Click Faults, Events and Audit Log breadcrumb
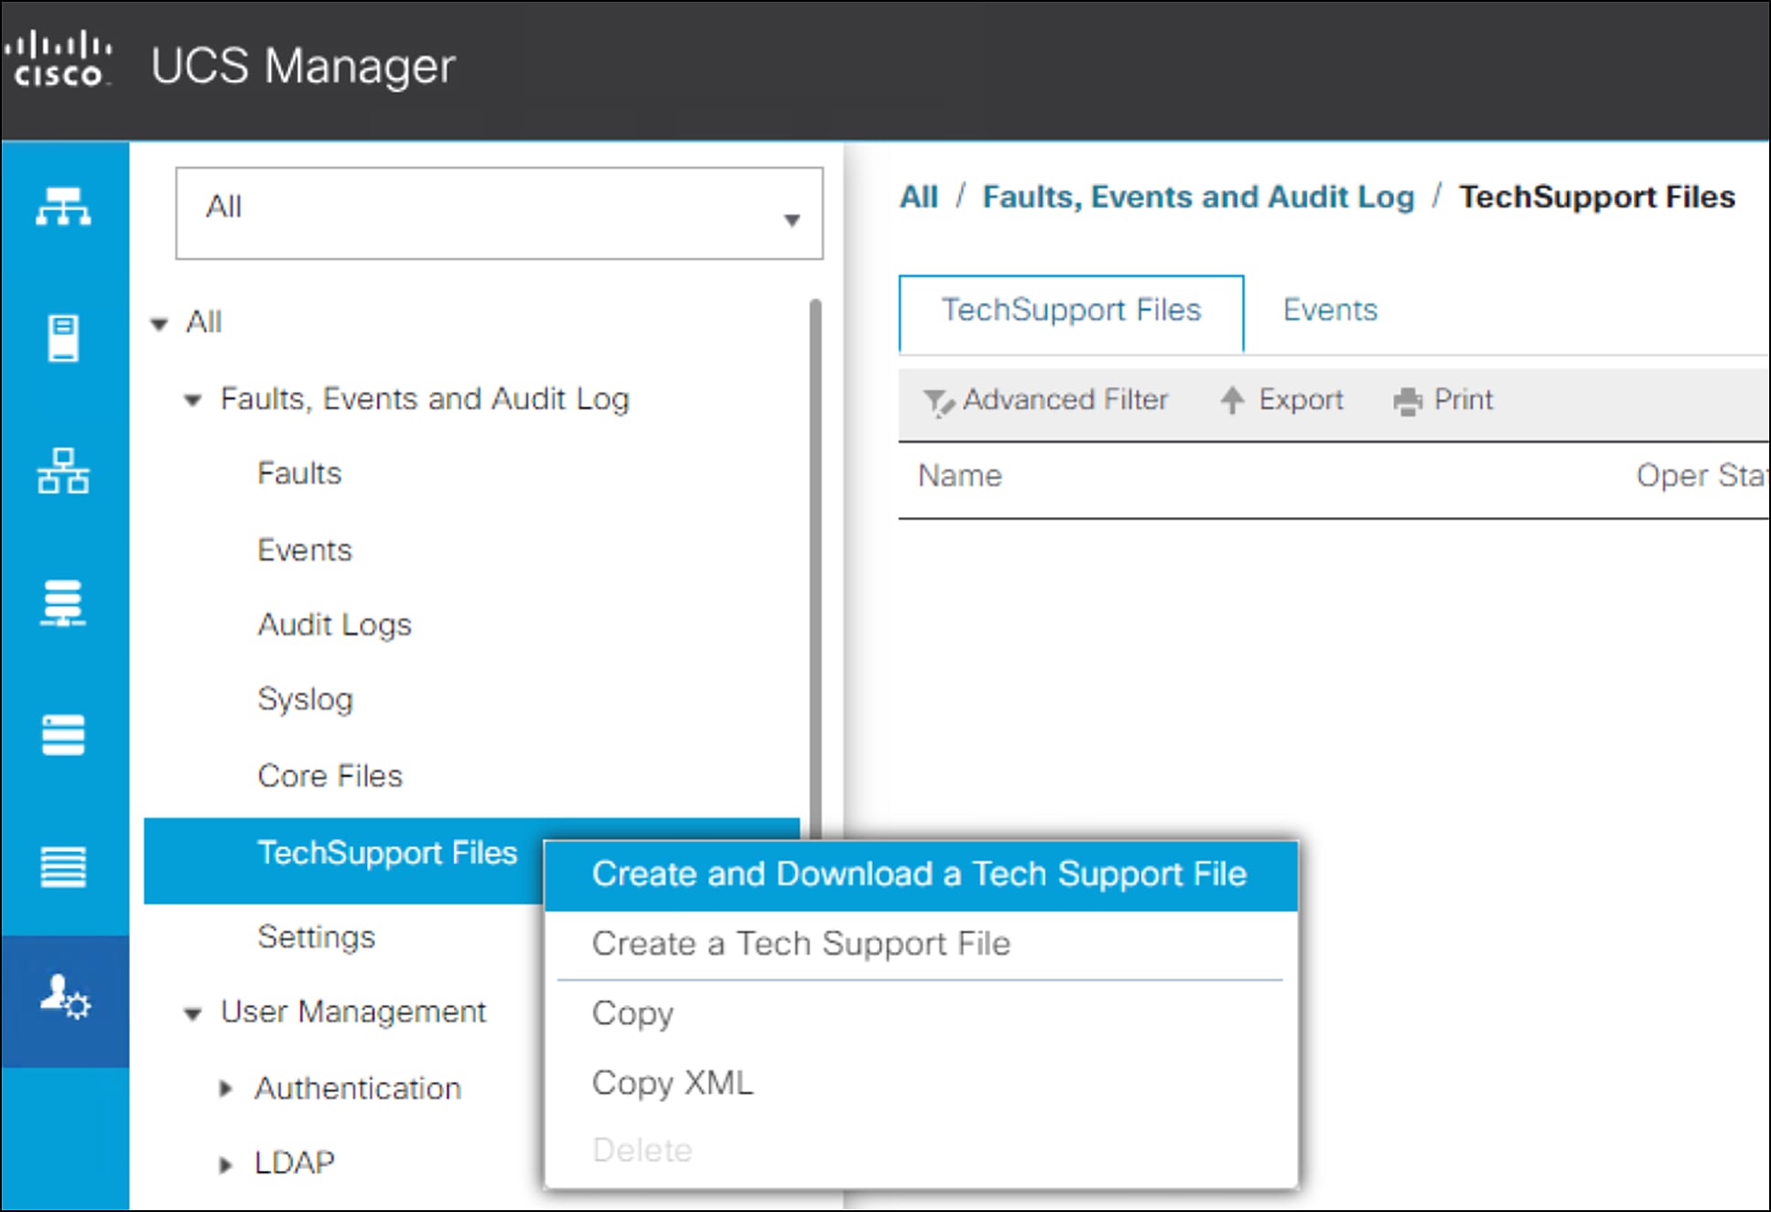 pos(1198,197)
